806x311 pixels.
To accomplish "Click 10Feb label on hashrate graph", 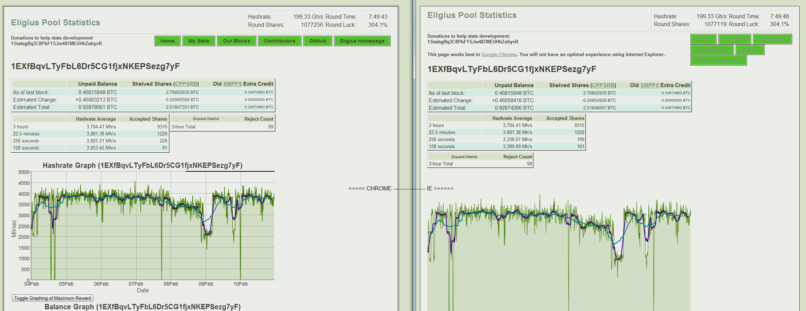I will point(240,284).
